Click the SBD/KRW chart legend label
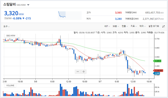Image resolution: width=168 pixels, height=98 pixels. point(11,36)
